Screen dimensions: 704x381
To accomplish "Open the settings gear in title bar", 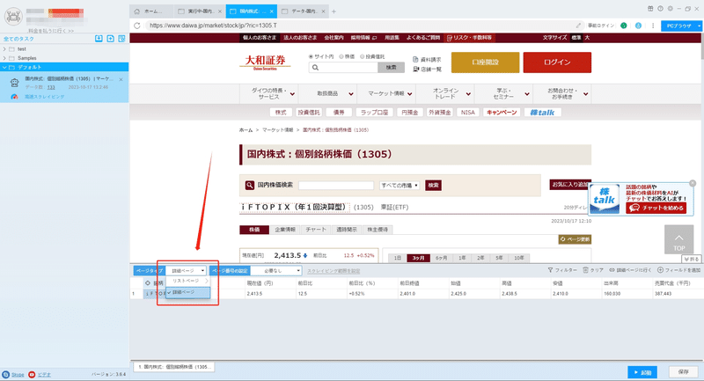I will click(x=671, y=9).
